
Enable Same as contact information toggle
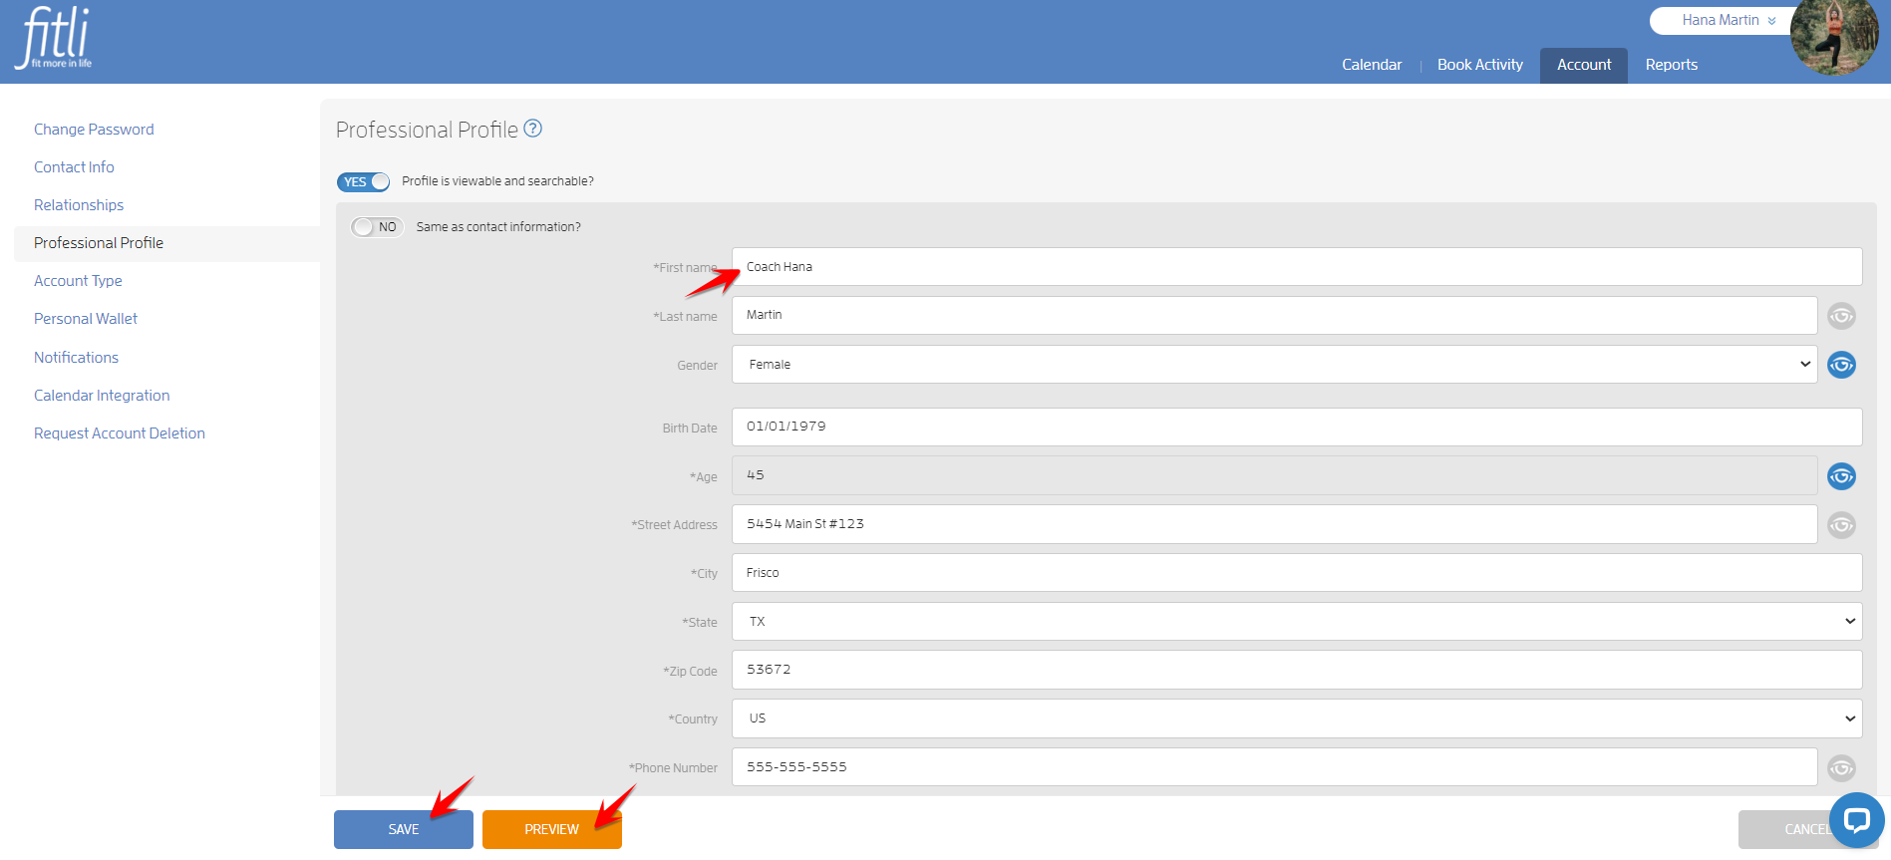point(377,227)
